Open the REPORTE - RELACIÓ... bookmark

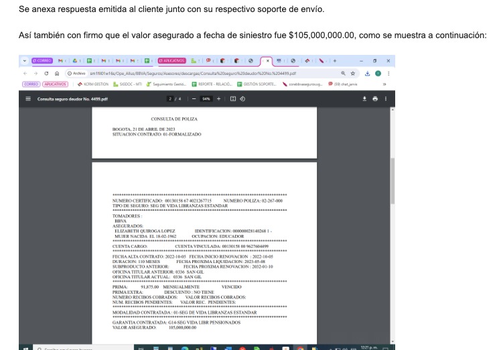point(212,84)
